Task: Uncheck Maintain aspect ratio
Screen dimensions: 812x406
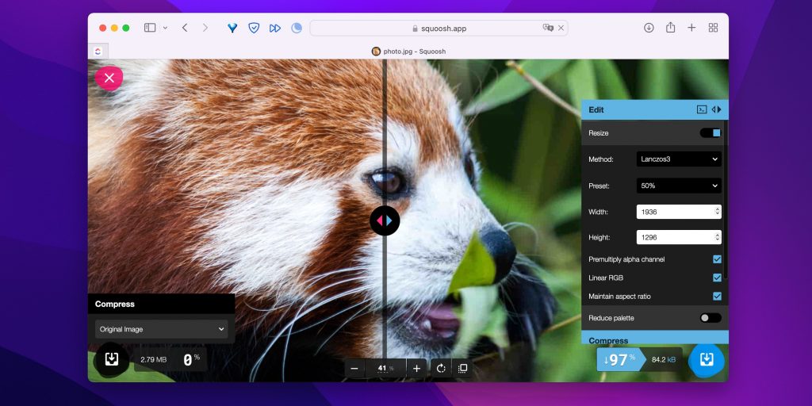Action: coord(717,297)
